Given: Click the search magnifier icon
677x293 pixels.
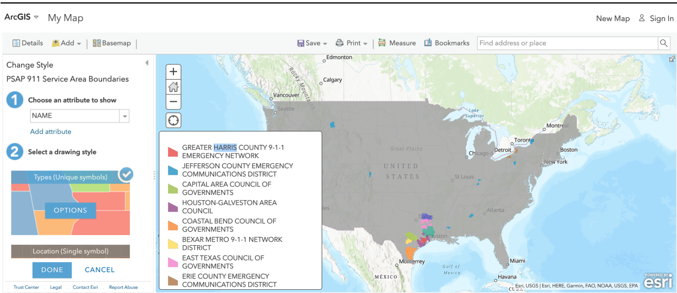Looking at the screenshot, I should pos(664,43).
